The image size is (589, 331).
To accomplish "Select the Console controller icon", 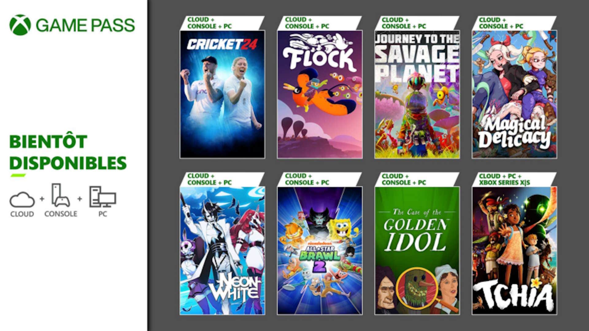I will [60, 195].
